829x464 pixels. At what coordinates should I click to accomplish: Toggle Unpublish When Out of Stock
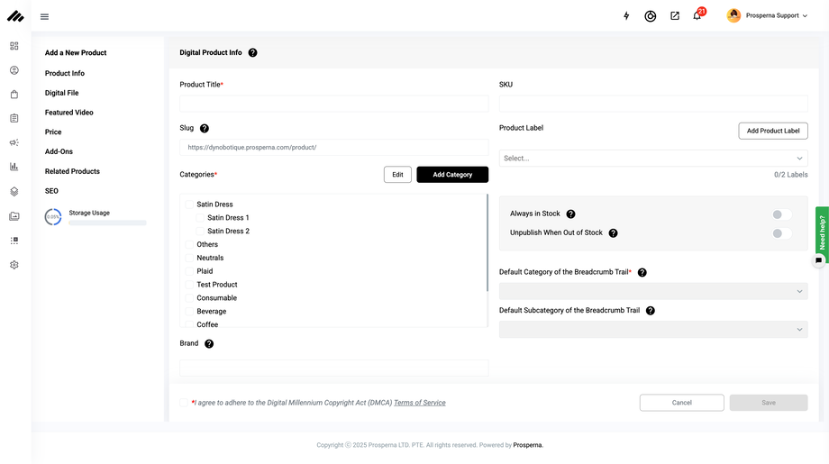(781, 233)
